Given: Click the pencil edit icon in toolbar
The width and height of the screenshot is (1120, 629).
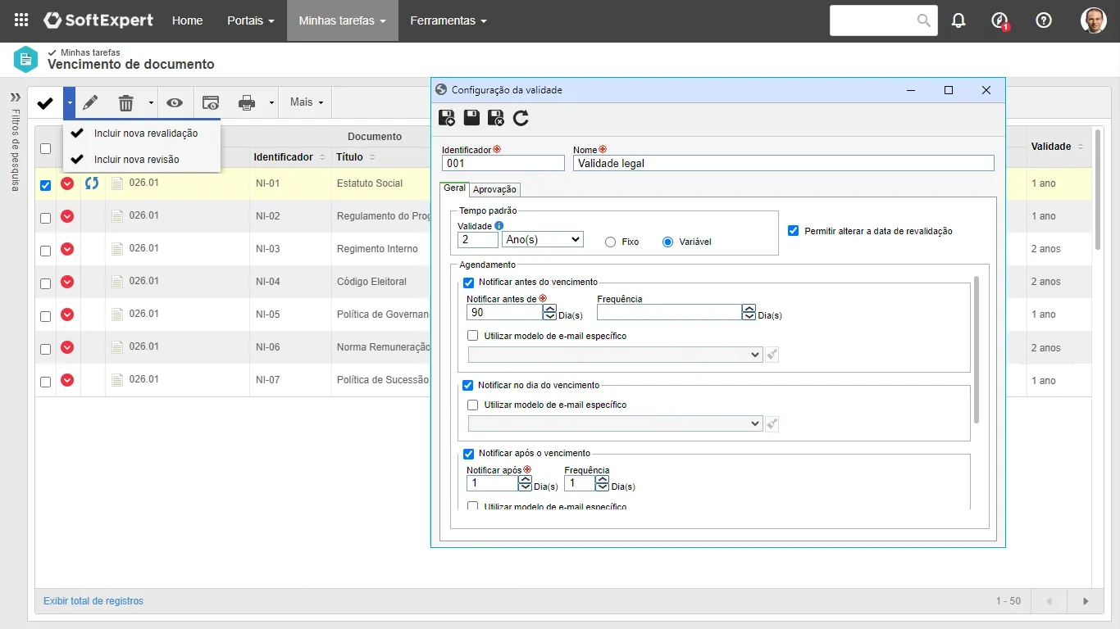Looking at the screenshot, I should 90,102.
